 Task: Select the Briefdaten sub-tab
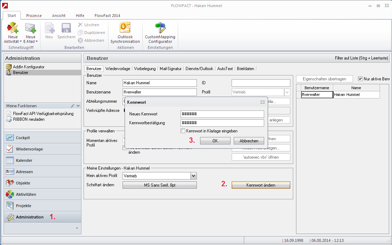(245, 68)
